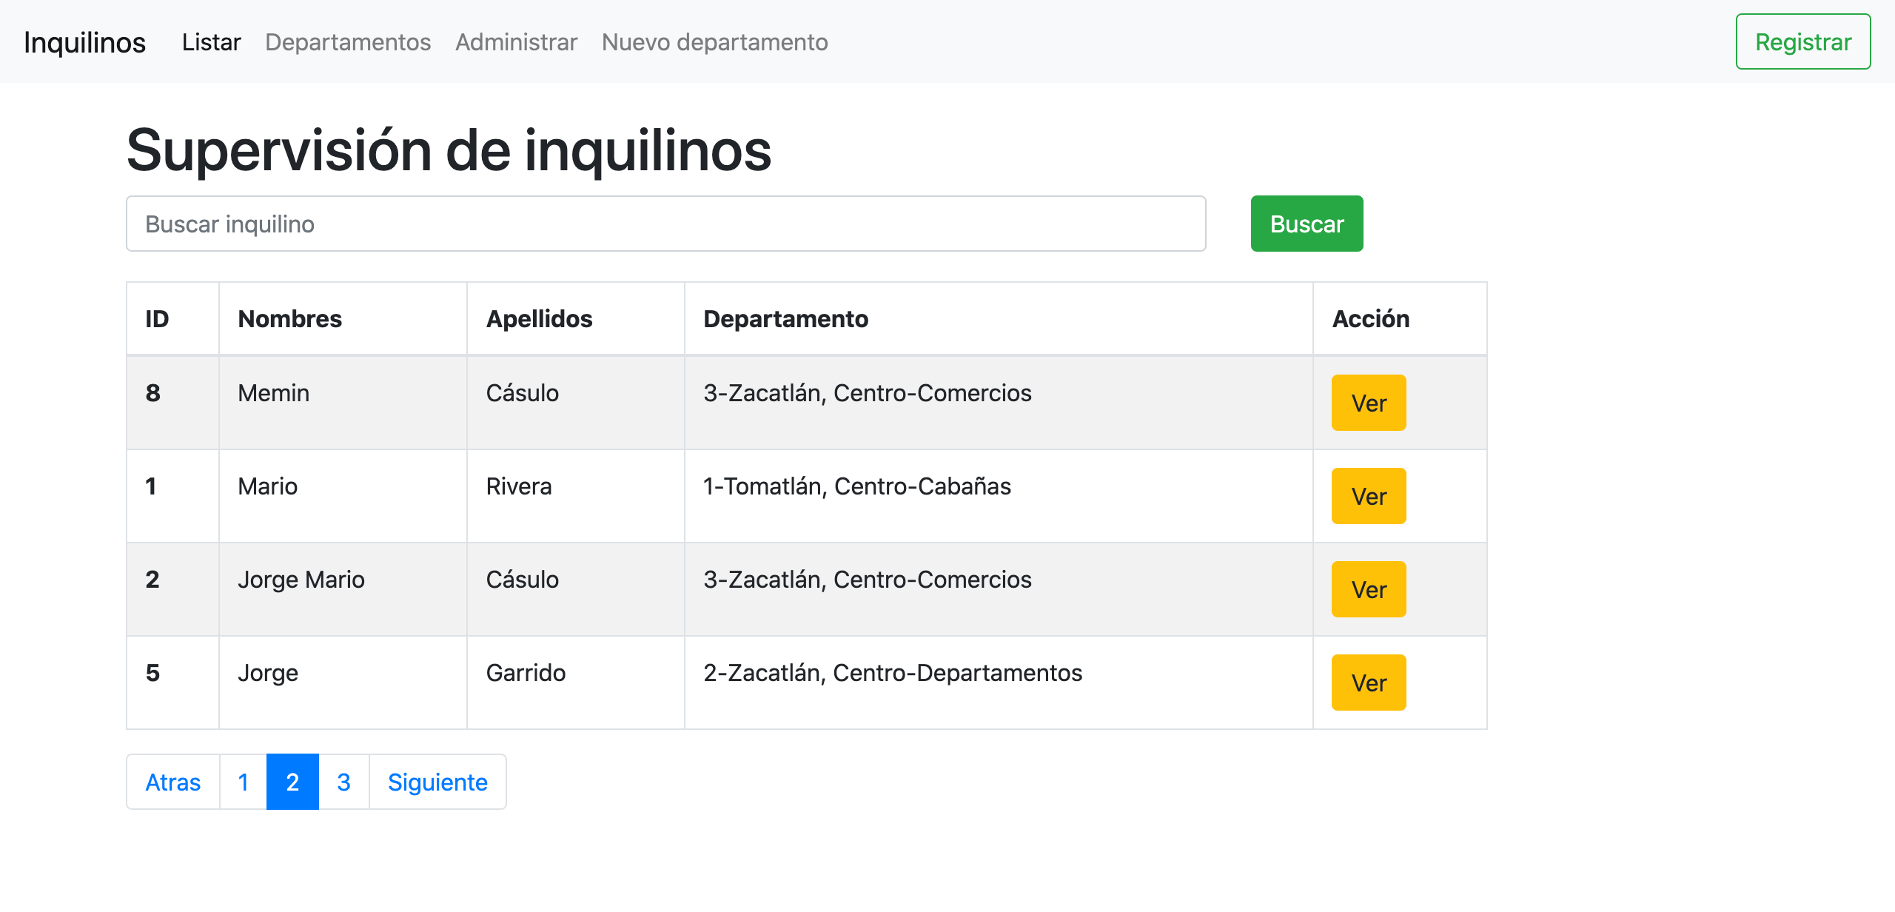Viewport: 1895px width, 912px height.
Task: Open the Administrar nav item
Action: tap(516, 42)
